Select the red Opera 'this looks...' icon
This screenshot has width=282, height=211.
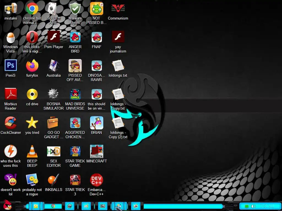32,37
